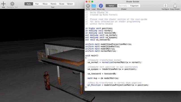Image resolution: width=181 pixels, height=102 pixels.
Task: Open the Configure Tool gear
Action: [12, 4]
